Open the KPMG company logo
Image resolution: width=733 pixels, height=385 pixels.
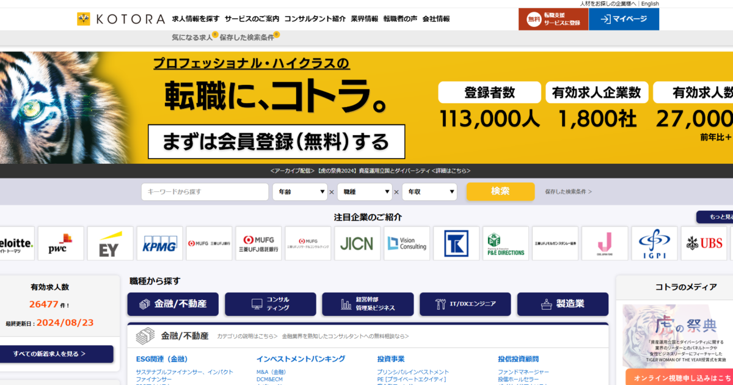coord(159,243)
